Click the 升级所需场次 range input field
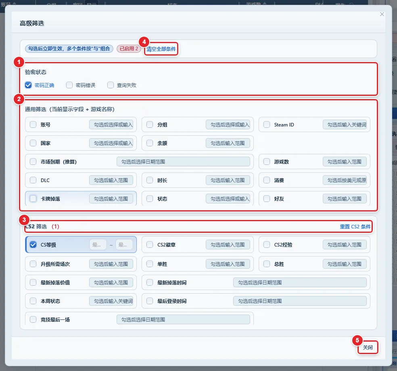The width and height of the screenshot is (397, 371). (x=111, y=264)
